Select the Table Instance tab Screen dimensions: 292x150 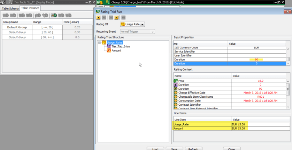30,8
